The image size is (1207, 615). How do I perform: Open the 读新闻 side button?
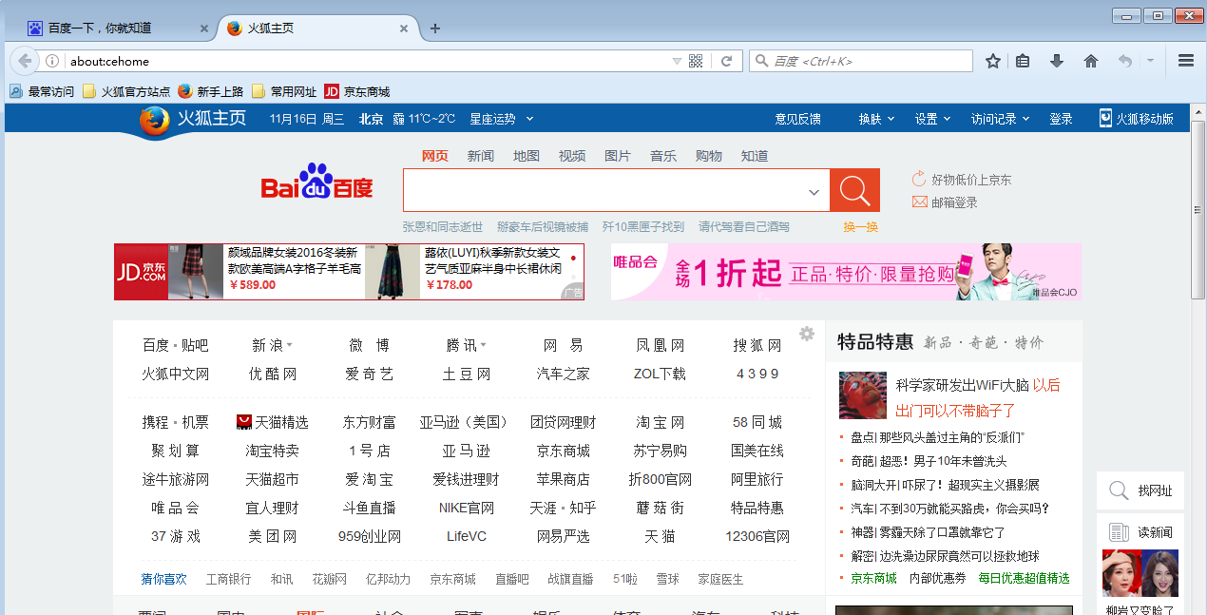click(x=1140, y=532)
